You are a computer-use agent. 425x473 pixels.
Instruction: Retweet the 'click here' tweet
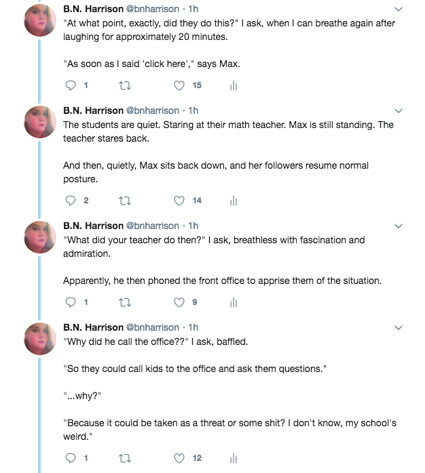click(124, 85)
